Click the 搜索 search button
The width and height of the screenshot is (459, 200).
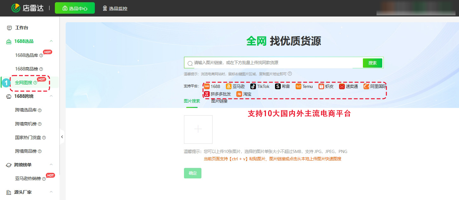coord(372,63)
